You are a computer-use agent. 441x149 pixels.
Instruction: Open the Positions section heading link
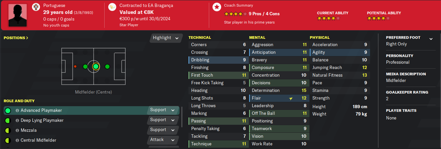pyautogui.click(x=16, y=38)
